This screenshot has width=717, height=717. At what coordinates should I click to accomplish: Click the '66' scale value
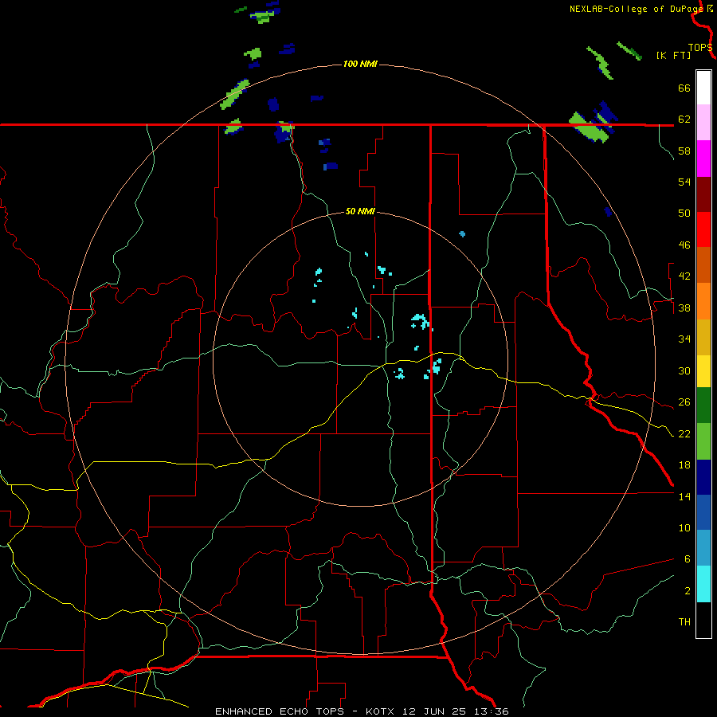[x=684, y=88]
